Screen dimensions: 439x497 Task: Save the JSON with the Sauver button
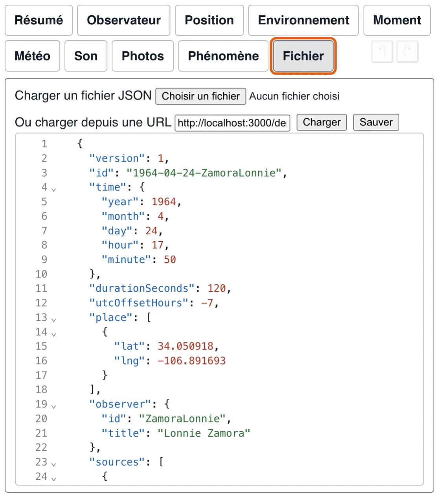tap(376, 122)
